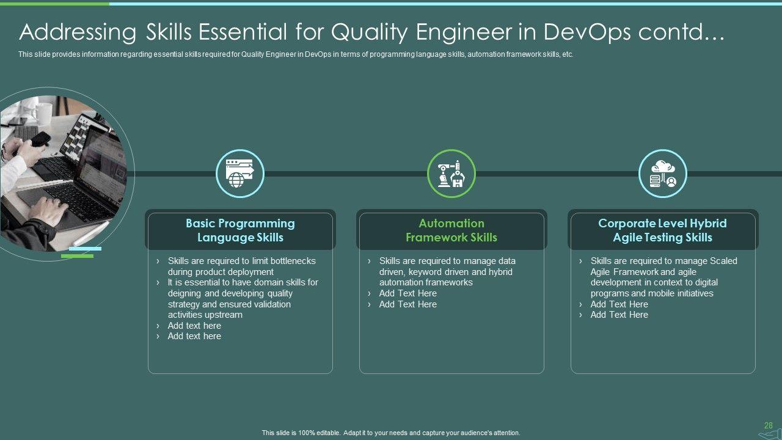The image size is (782, 440).
Task: Click slide number 28
Action: tap(769, 425)
